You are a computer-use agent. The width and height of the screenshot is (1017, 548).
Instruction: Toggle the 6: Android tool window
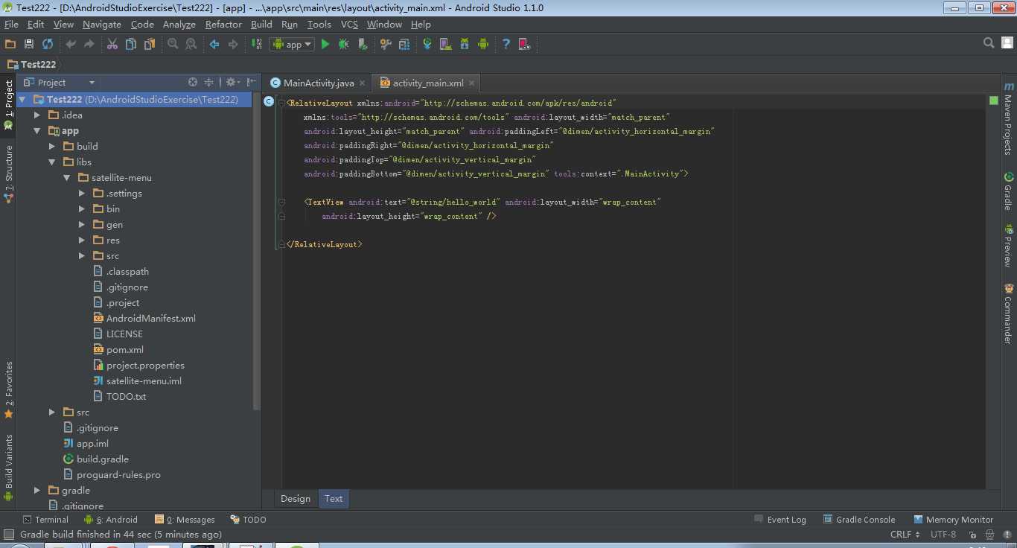pos(111,520)
